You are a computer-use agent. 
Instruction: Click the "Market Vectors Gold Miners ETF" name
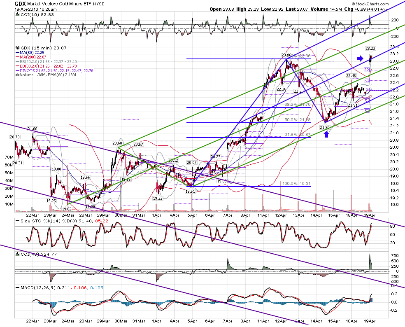point(58,4)
